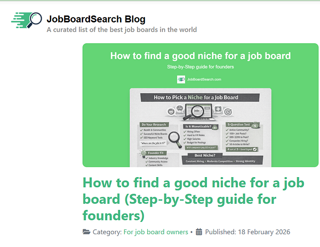Click the JobBoardSearch.com text in banner
This screenshot has height=247, width=320.
[204, 79]
